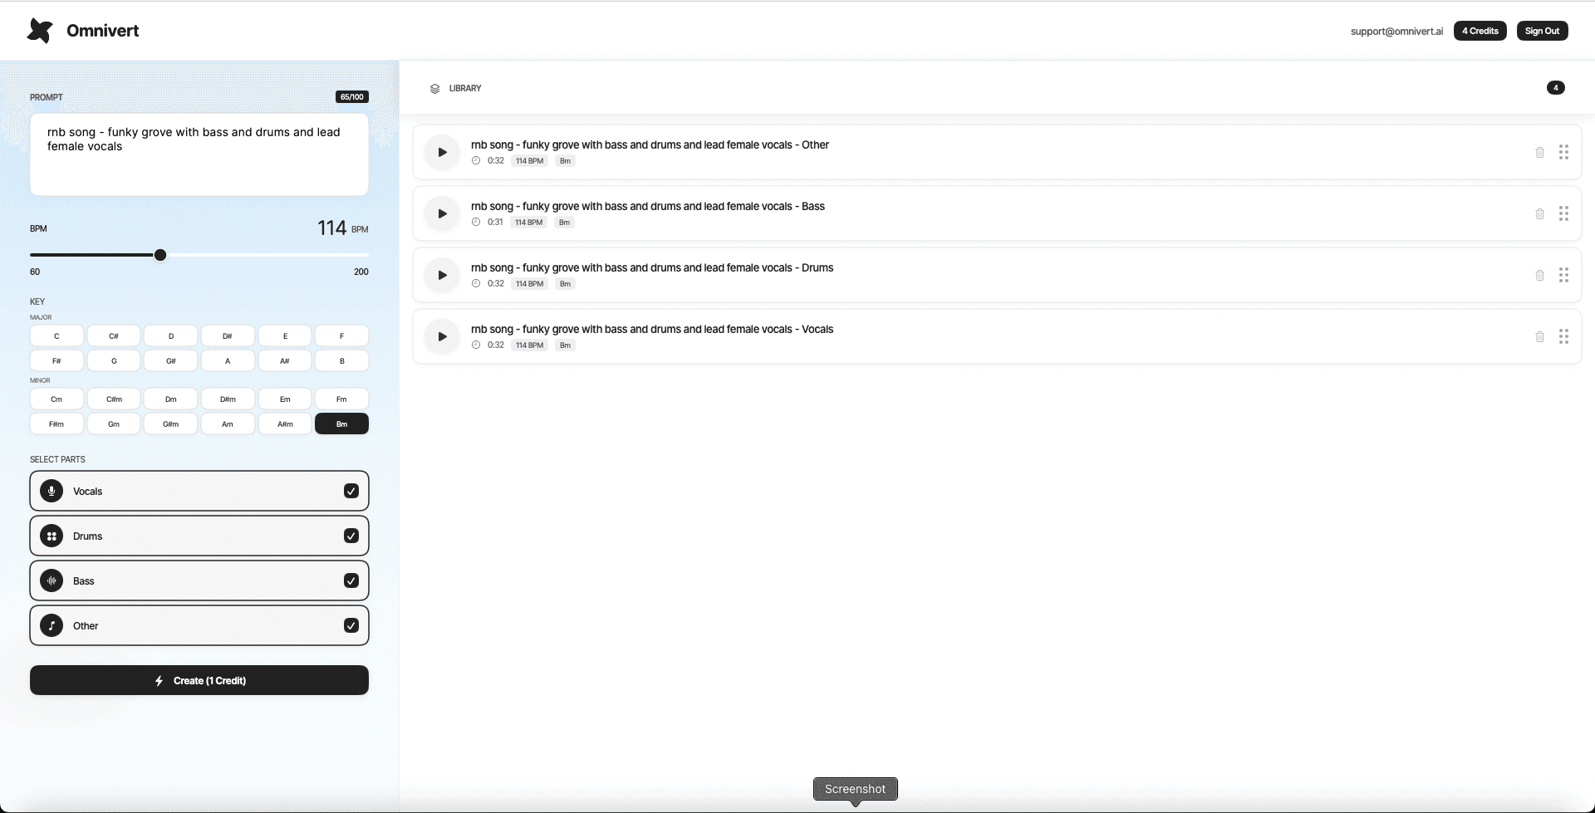The width and height of the screenshot is (1595, 813).
Task: Select the D# major key
Action: tap(227, 335)
